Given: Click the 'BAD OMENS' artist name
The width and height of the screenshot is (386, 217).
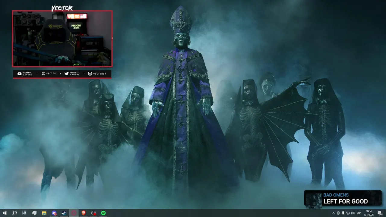Looking at the screenshot, I should pyautogui.click(x=336, y=195).
